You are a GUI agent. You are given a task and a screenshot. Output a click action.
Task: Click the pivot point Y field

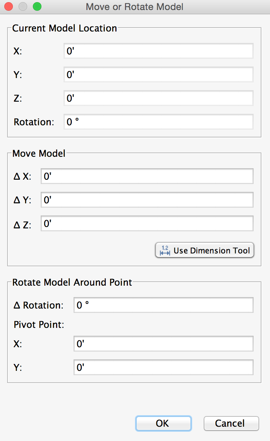click(163, 367)
